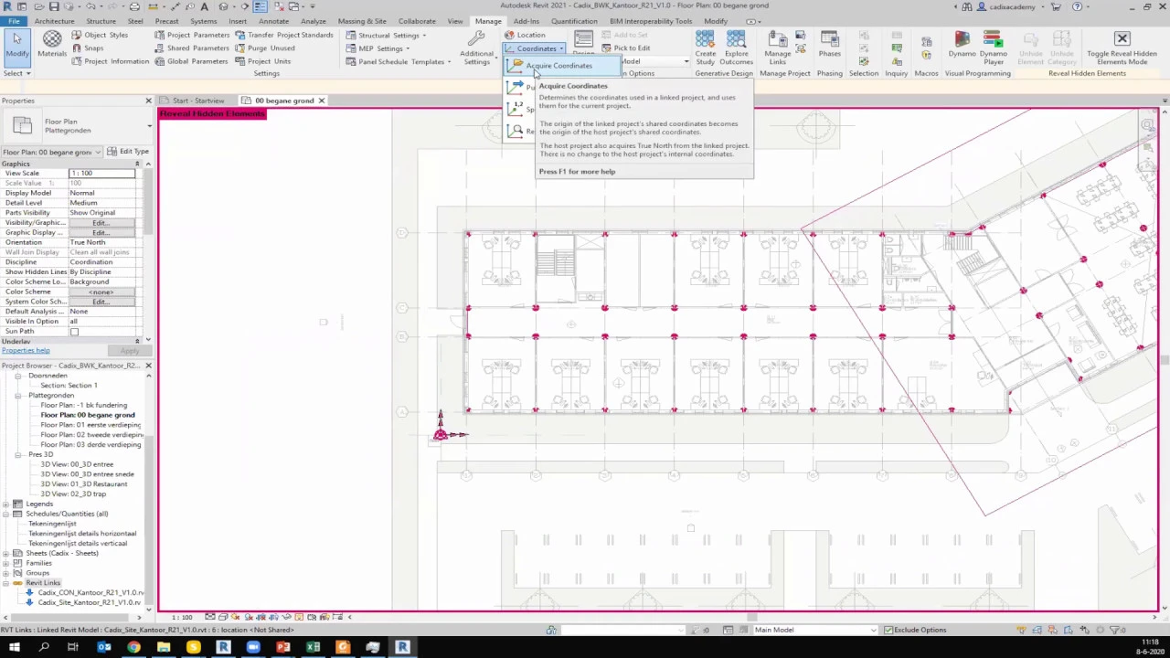This screenshot has width=1170, height=658.
Task: Open Excel from the taskbar
Action: point(313,647)
